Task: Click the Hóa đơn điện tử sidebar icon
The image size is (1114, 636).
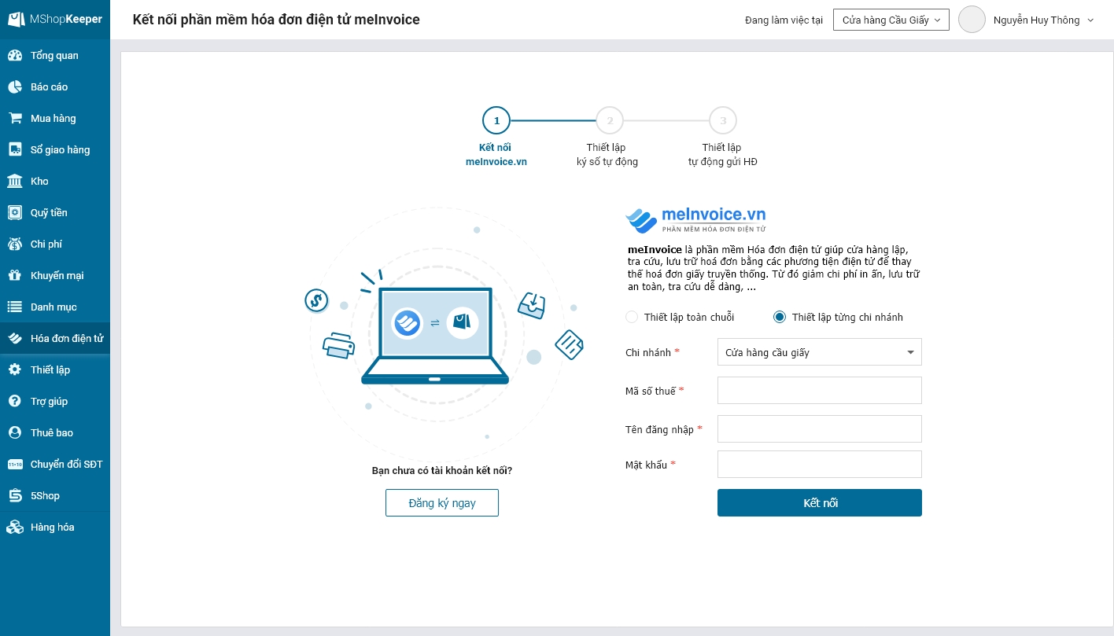Action: [x=15, y=339]
